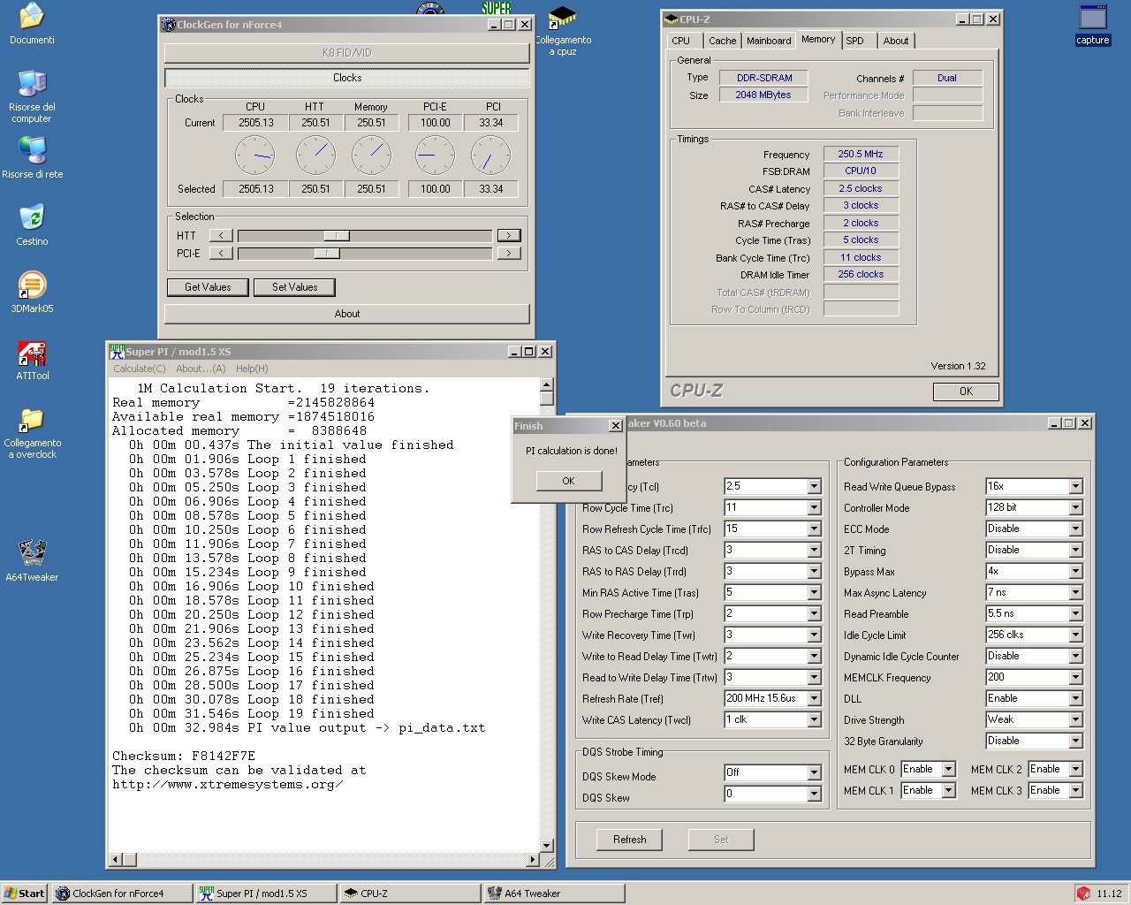The image size is (1131, 905).
Task: Open the capture desktop icon
Action: click(x=1093, y=24)
